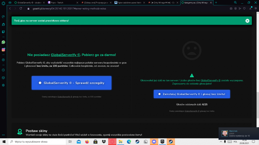
Task: Open a new tab with plus
Action: [216, 3]
